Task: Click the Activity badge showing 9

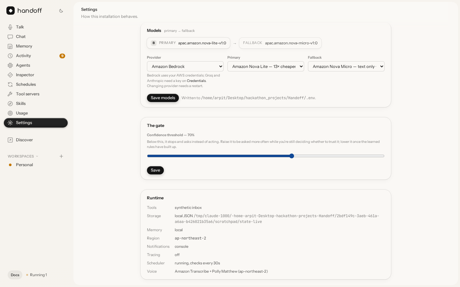Action: pos(62,56)
